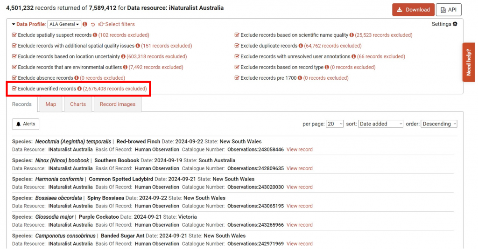Open the sort Date added dropdown
This screenshot has height=249, width=478.
tap(380, 124)
